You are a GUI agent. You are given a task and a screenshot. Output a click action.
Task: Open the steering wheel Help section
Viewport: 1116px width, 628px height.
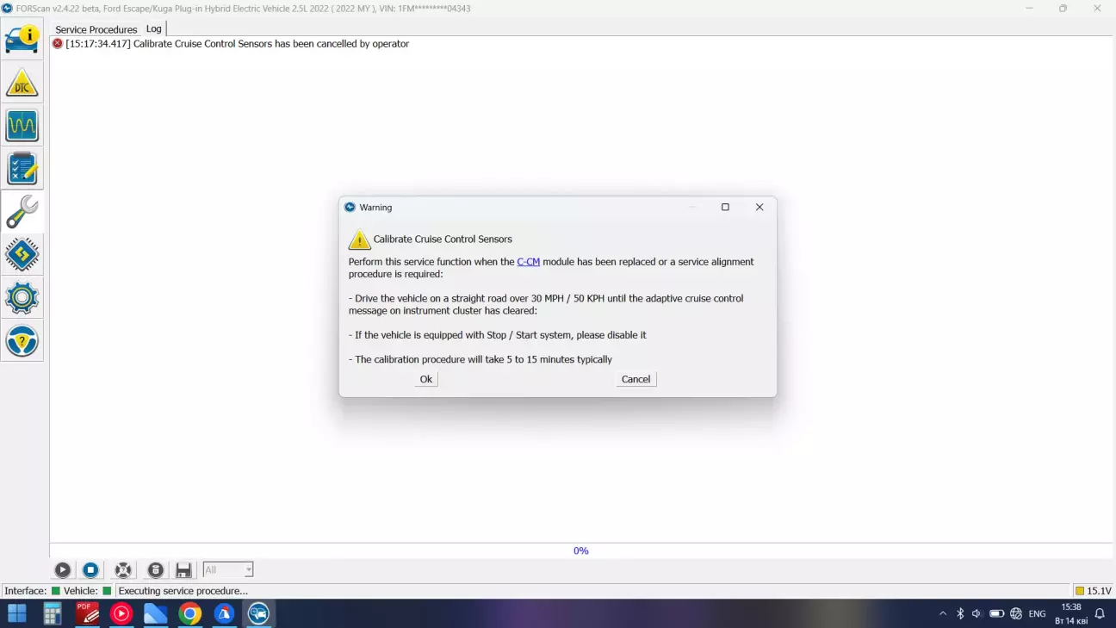pos(22,342)
